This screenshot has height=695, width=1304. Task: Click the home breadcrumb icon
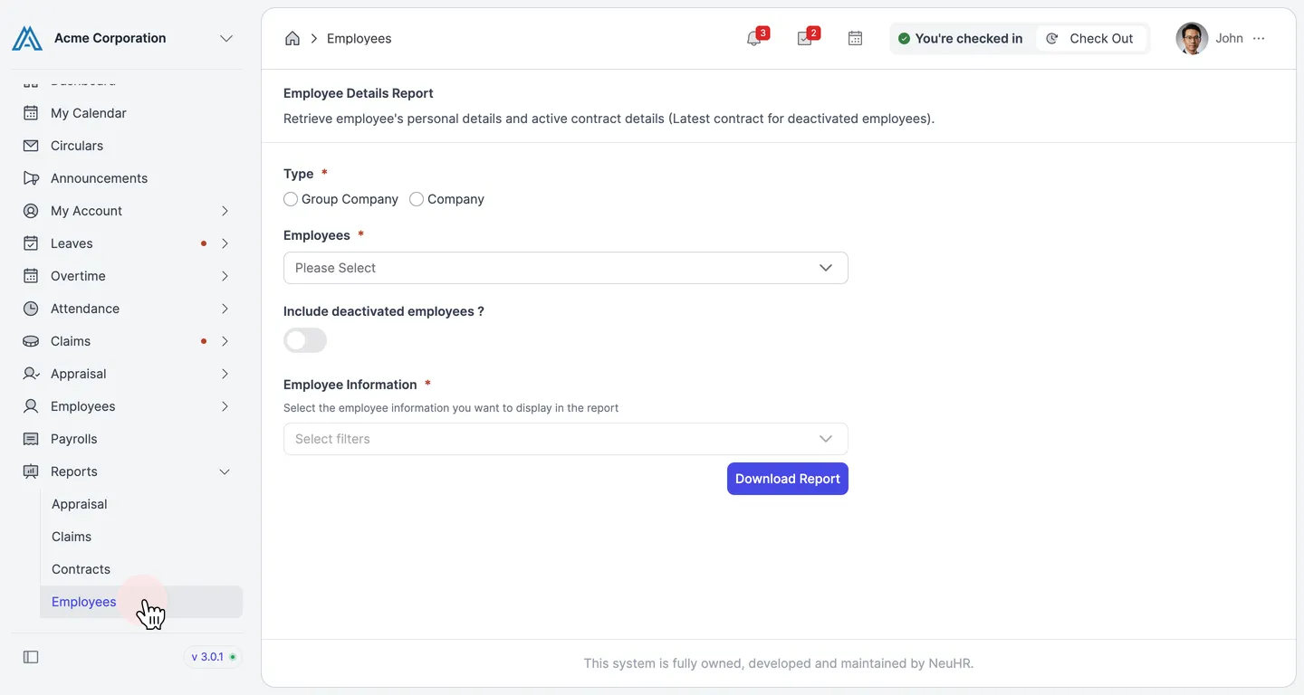pos(292,38)
